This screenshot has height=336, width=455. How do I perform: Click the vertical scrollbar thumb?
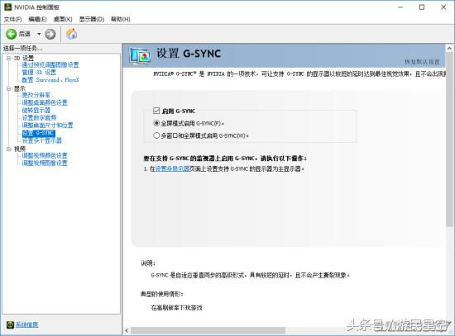[449, 139]
